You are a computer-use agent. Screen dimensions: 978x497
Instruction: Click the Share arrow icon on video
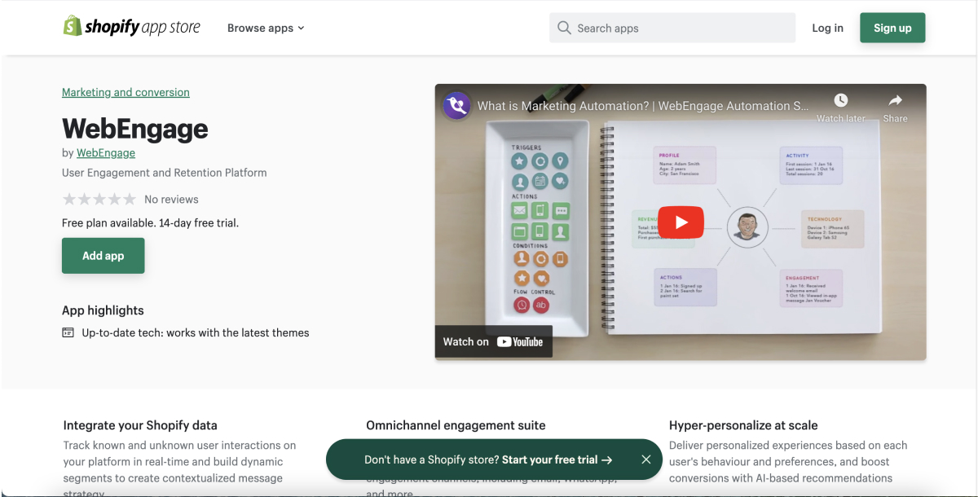pyautogui.click(x=895, y=100)
